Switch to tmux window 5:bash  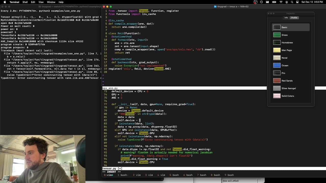[174, 175]
